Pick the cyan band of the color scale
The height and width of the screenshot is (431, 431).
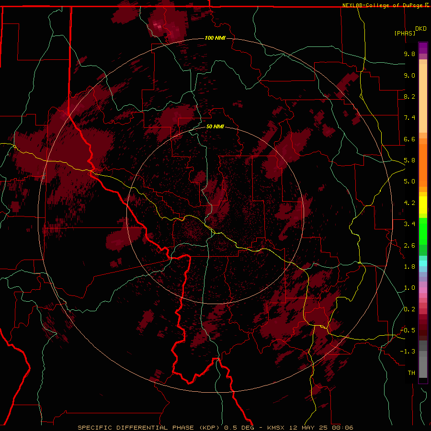pyautogui.click(x=423, y=263)
